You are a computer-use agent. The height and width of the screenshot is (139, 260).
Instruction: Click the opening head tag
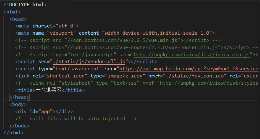point(18,19)
